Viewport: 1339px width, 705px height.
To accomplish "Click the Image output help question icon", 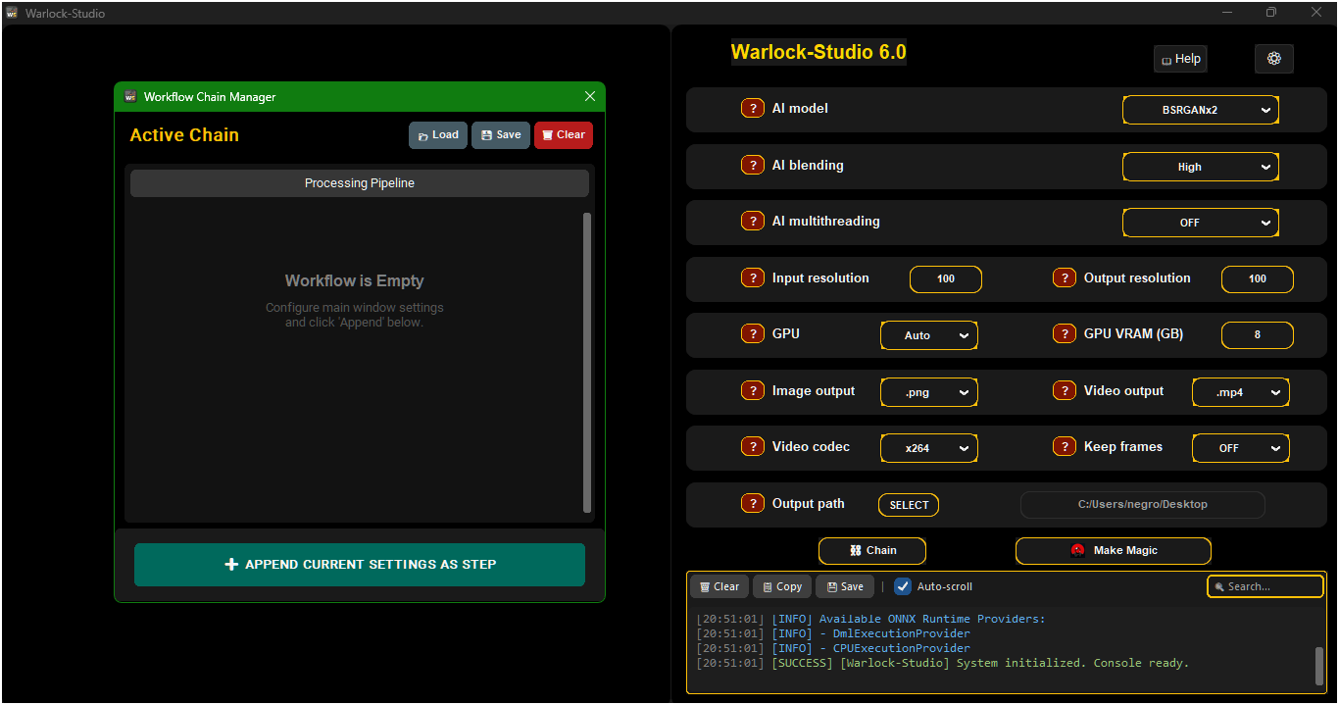I will pos(753,391).
